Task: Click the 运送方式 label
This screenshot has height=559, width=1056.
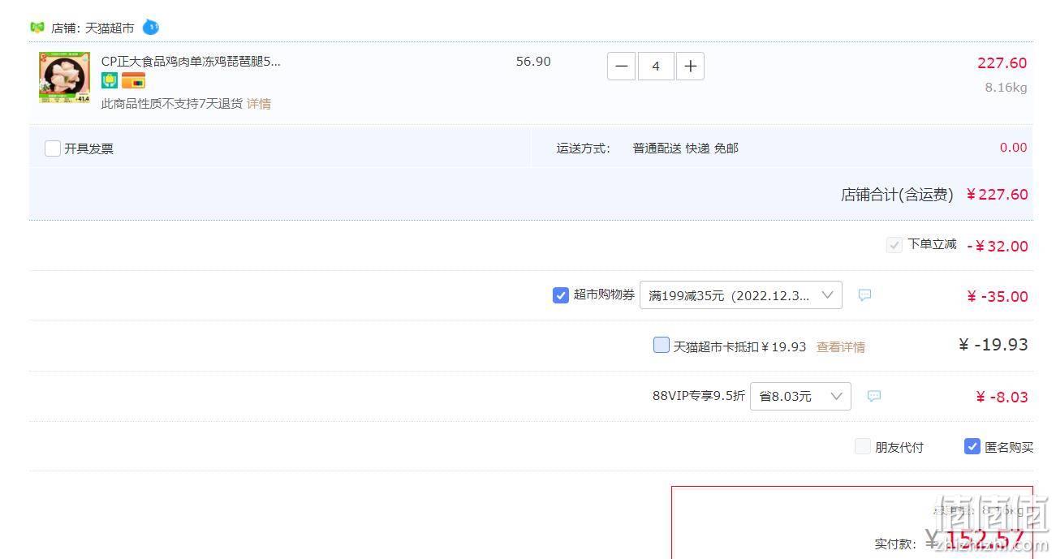Action: pos(584,148)
